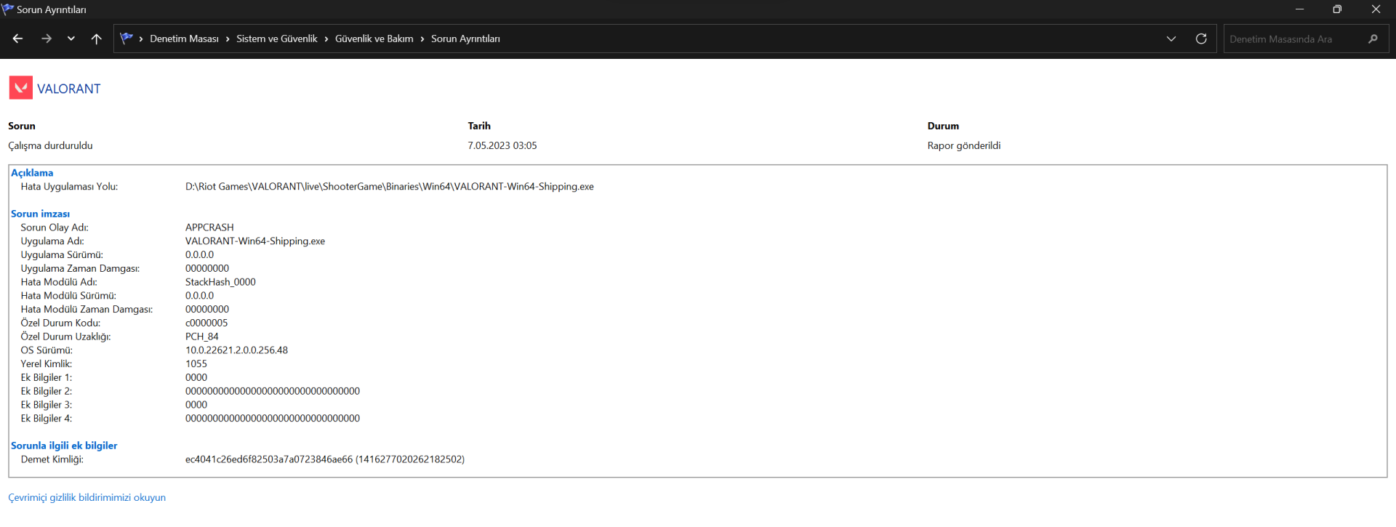Click the Uygulama Sürümü value 0.0.0.0

pos(199,255)
